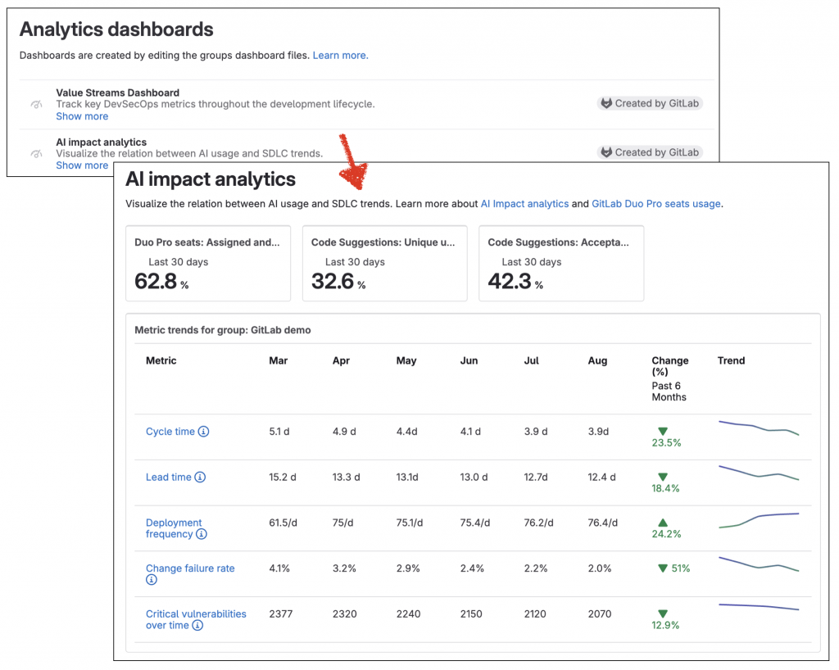Click the Value Streams Dashboard gauge icon
839x670 pixels.
(x=36, y=104)
